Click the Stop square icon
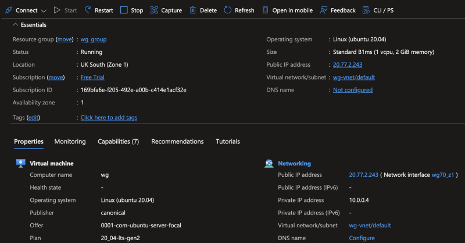Image resolution: width=465 pixels, height=243 pixels. [124, 10]
